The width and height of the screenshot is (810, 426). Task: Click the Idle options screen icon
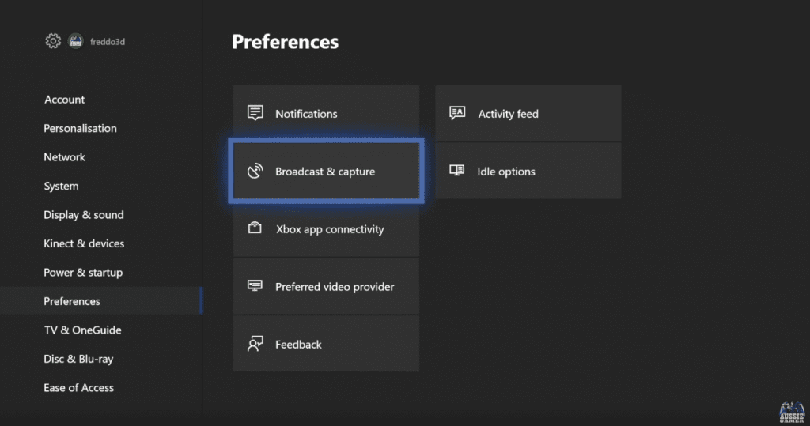(x=456, y=171)
